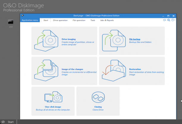Image resolution: width=182 pixels, height=124 pixels.
Task: Click the O&O logo icon in taskbar
Action: [3, 122]
